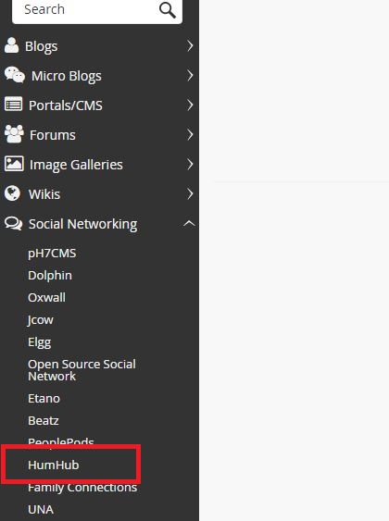
Task: Open the Image Galleries menu label
Action: click(76, 165)
